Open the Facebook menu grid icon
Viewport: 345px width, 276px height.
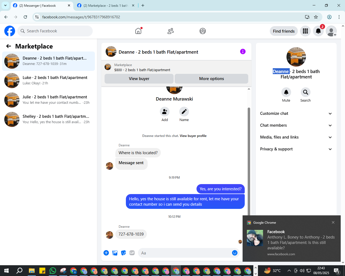(305, 31)
